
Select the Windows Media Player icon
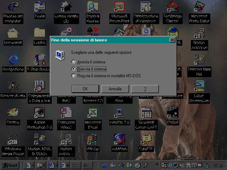pos(13,140)
